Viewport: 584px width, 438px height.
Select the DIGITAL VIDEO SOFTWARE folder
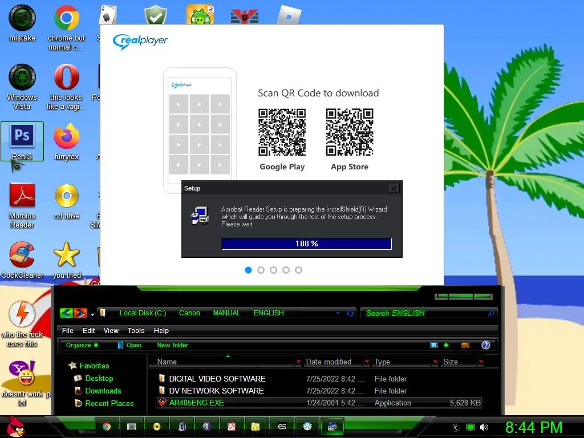(x=217, y=379)
